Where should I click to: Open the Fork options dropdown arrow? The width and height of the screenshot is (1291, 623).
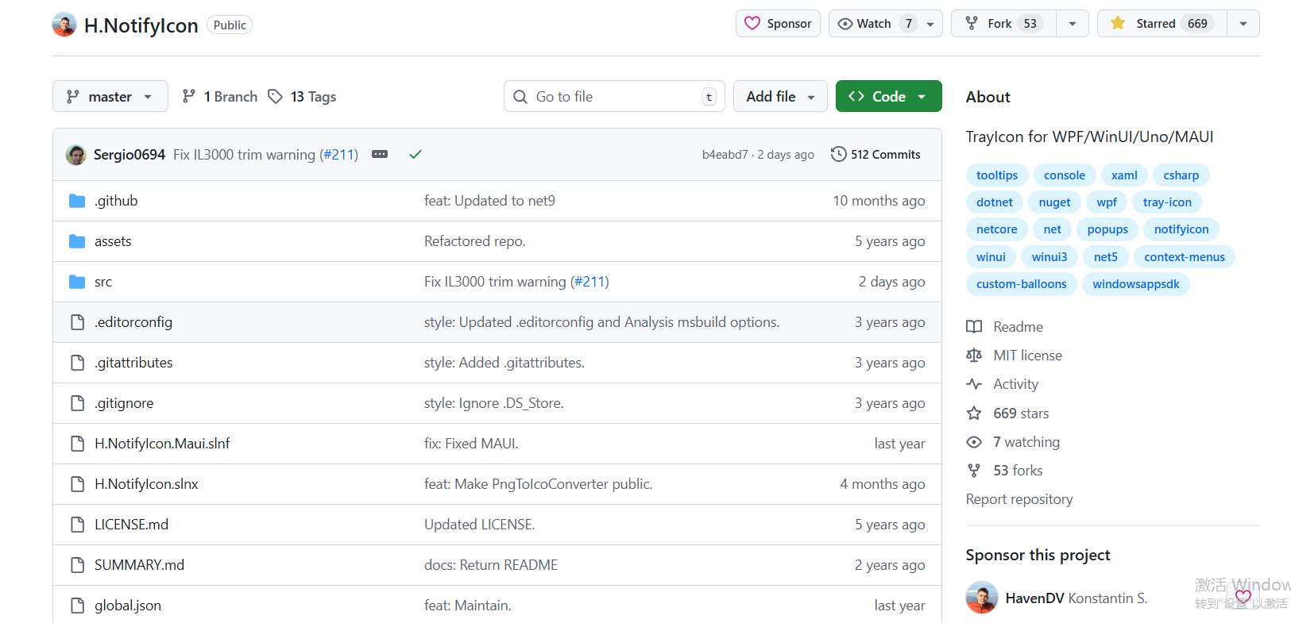pos(1073,24)
